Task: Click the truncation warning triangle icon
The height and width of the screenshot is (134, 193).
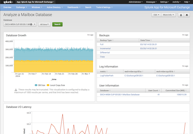Action: pyautogui.click(x=16, y=90)
